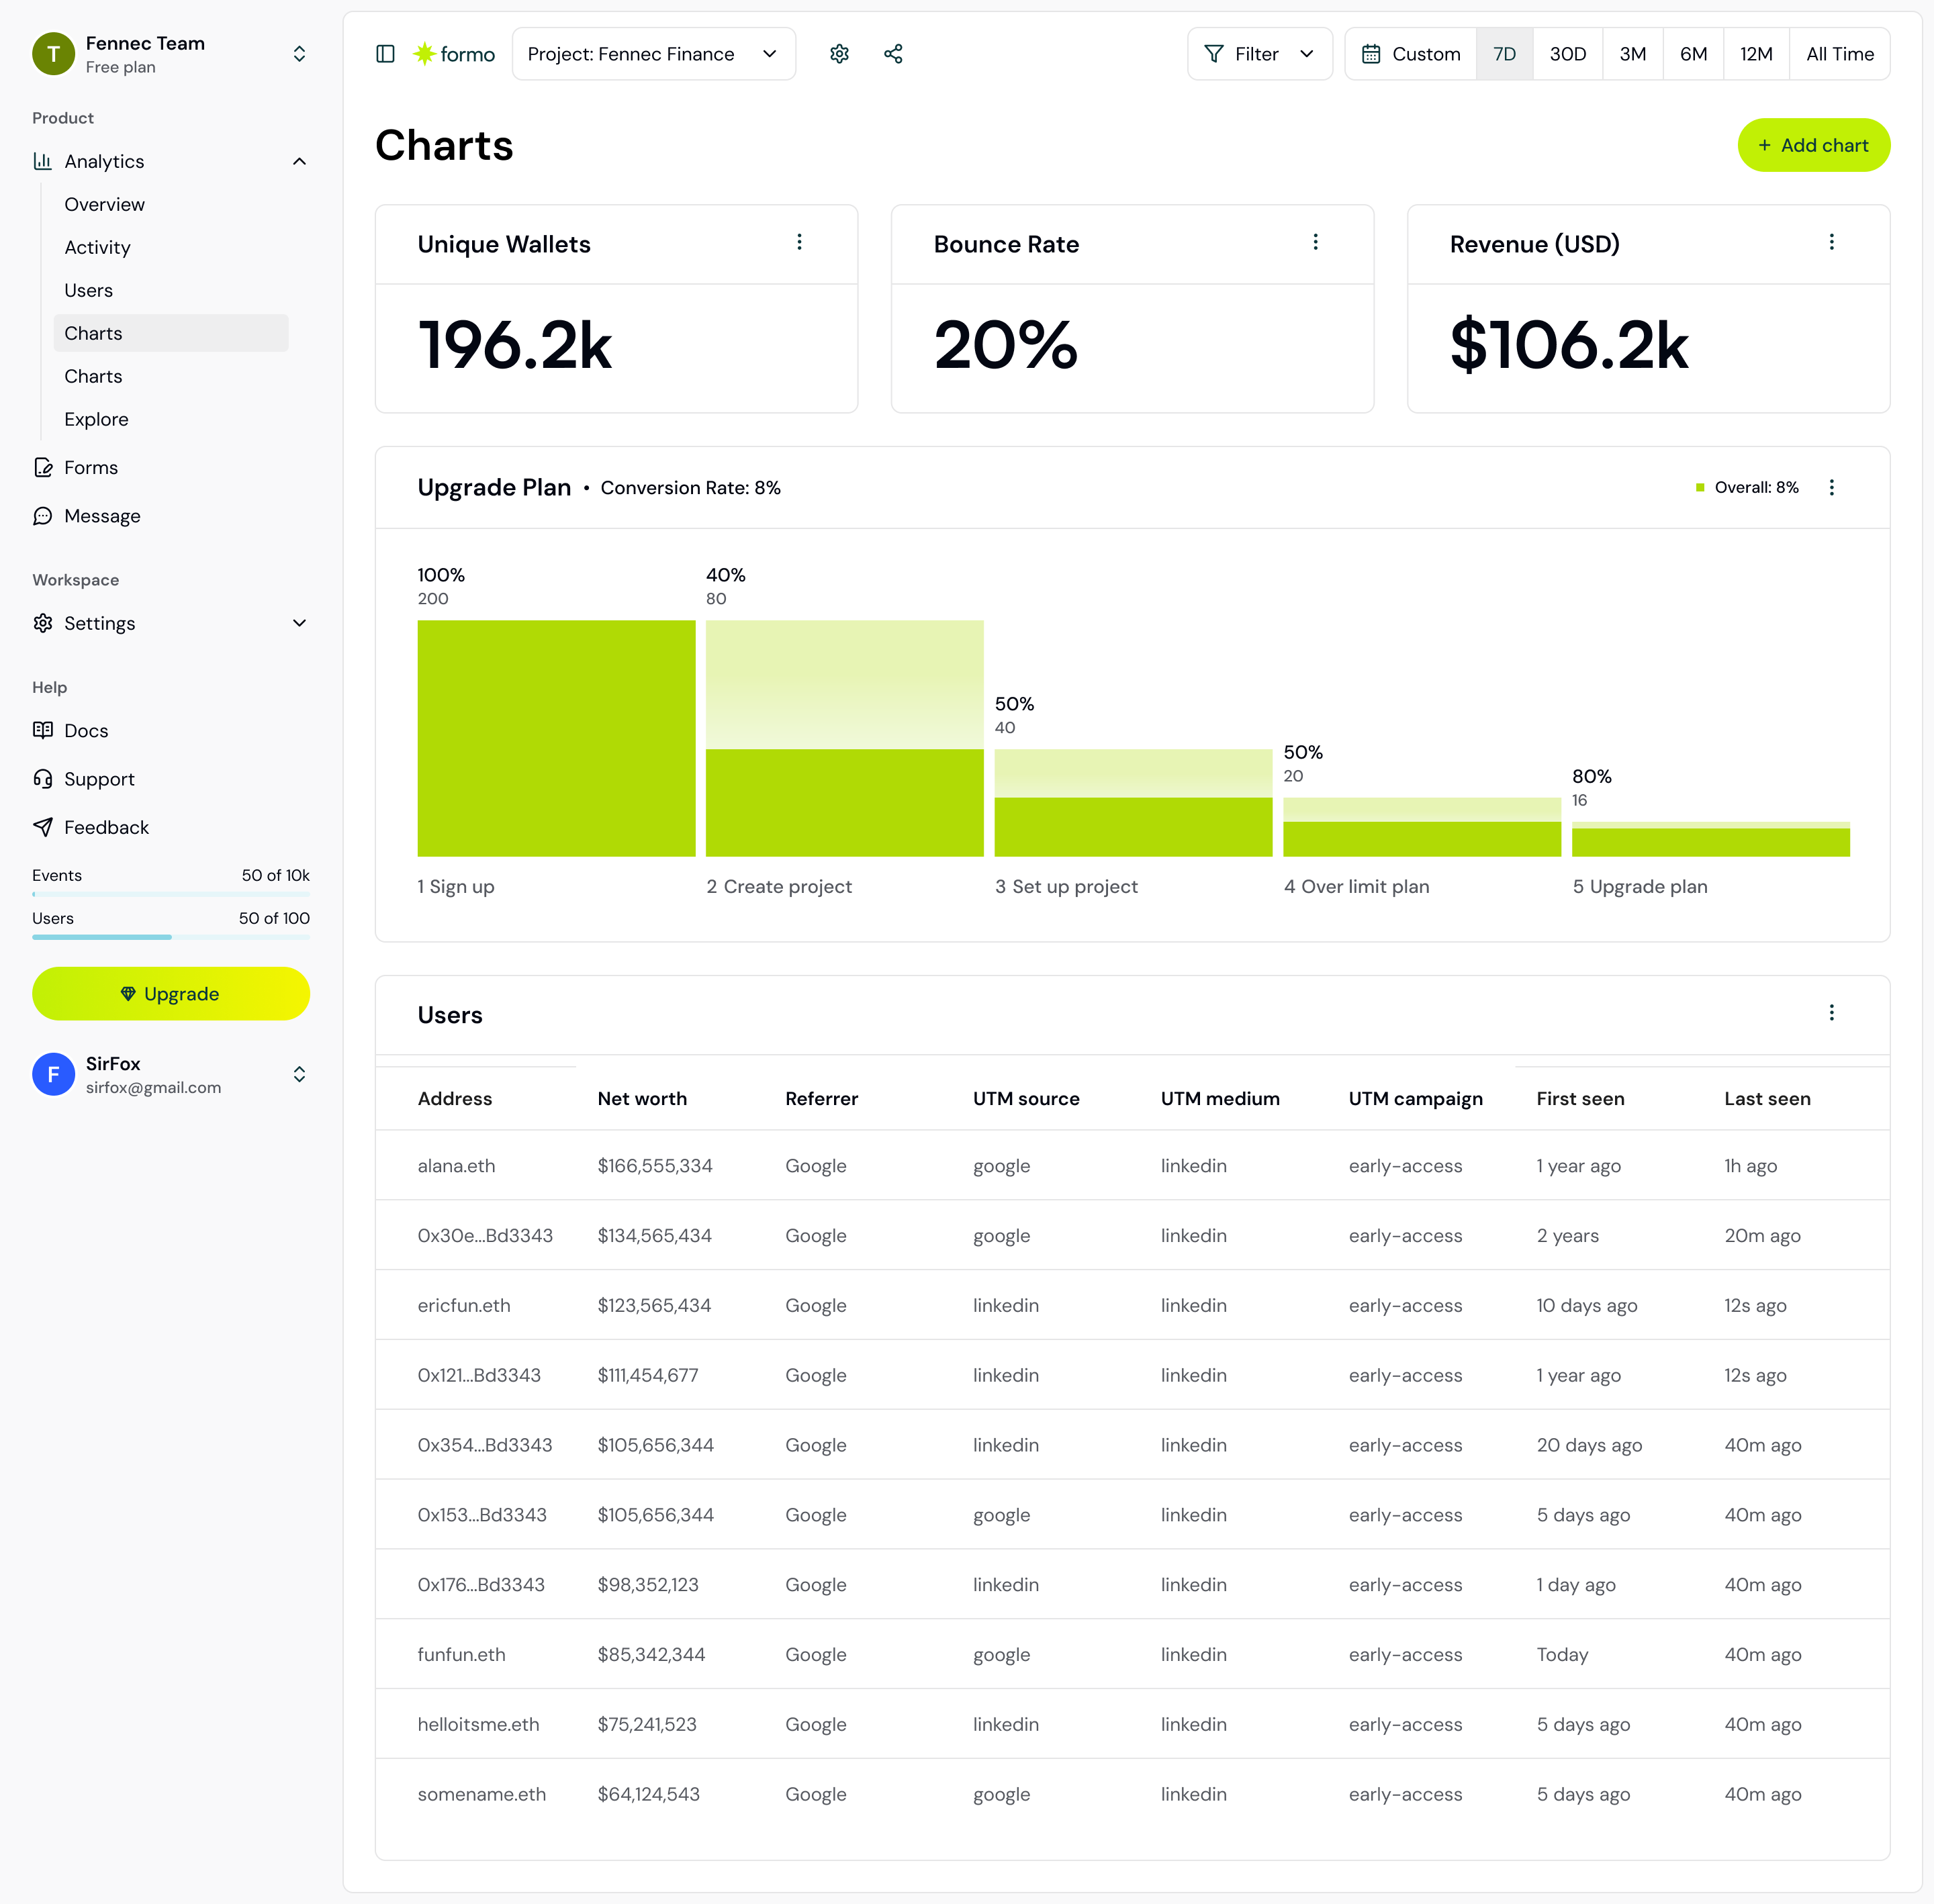Toggle the sidebar panel icon
This screenshot has height=1904, width=1934.
385,54
